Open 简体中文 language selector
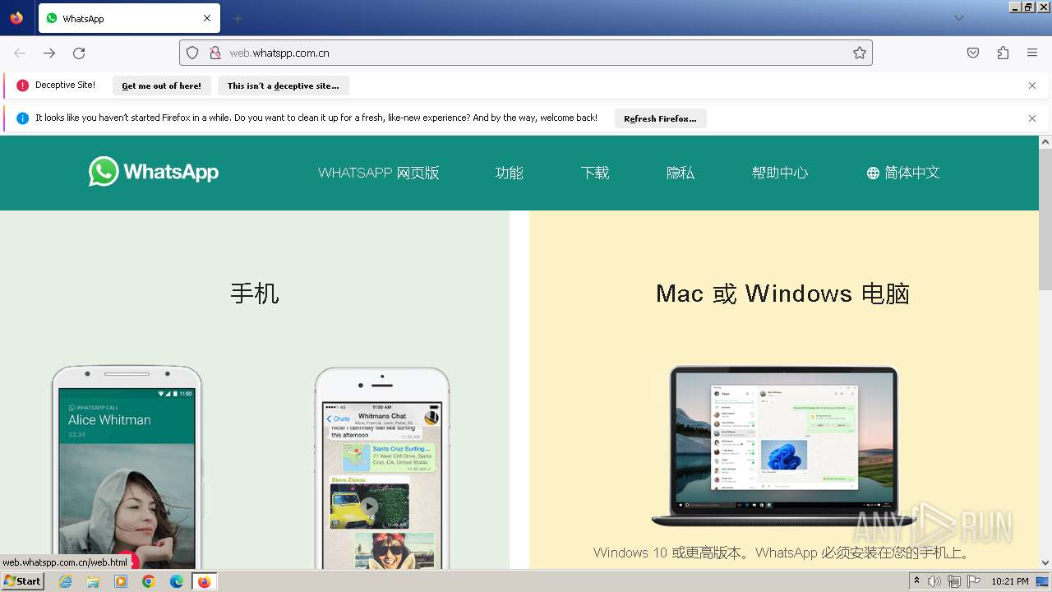The height and width of the screenshot is (592, 1052). tap(903, 173)
